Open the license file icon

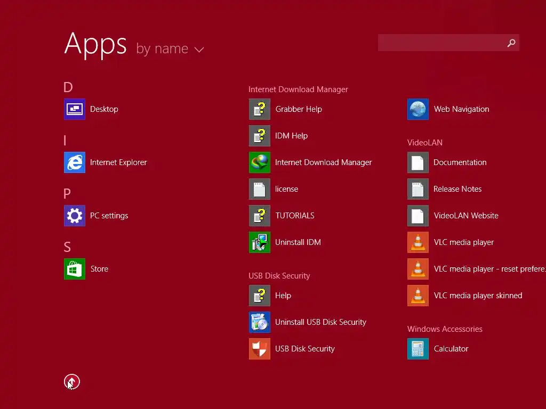260,189
